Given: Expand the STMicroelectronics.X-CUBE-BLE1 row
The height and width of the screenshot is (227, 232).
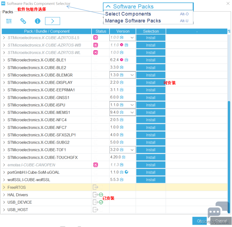Looking at the screenshot, I should [4, 60].
